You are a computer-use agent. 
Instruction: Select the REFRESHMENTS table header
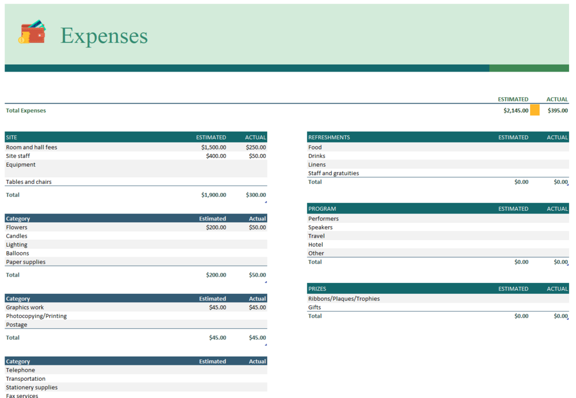click(x=329, y=137)
